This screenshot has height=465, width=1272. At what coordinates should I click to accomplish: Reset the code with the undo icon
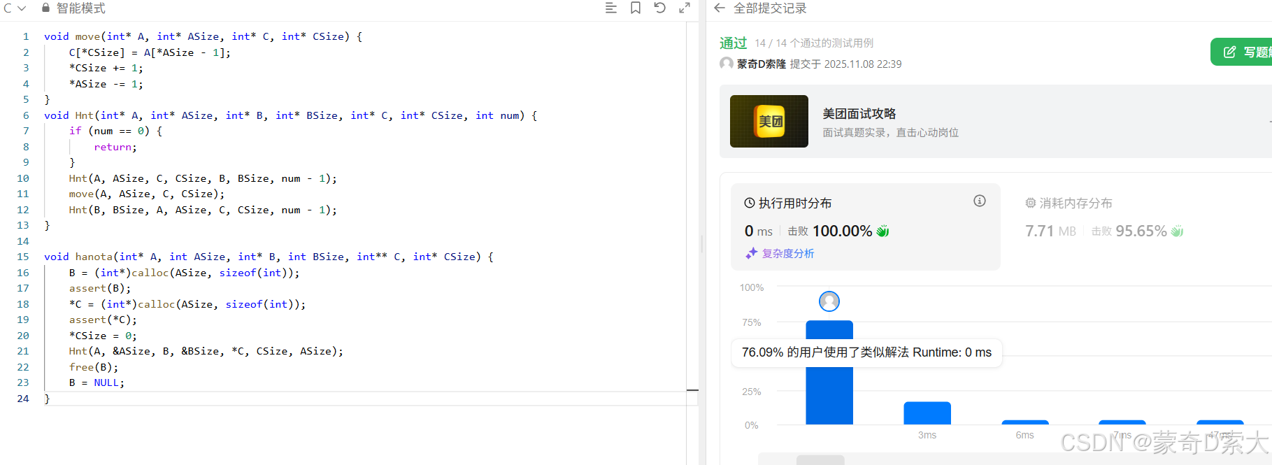(659, 8)
